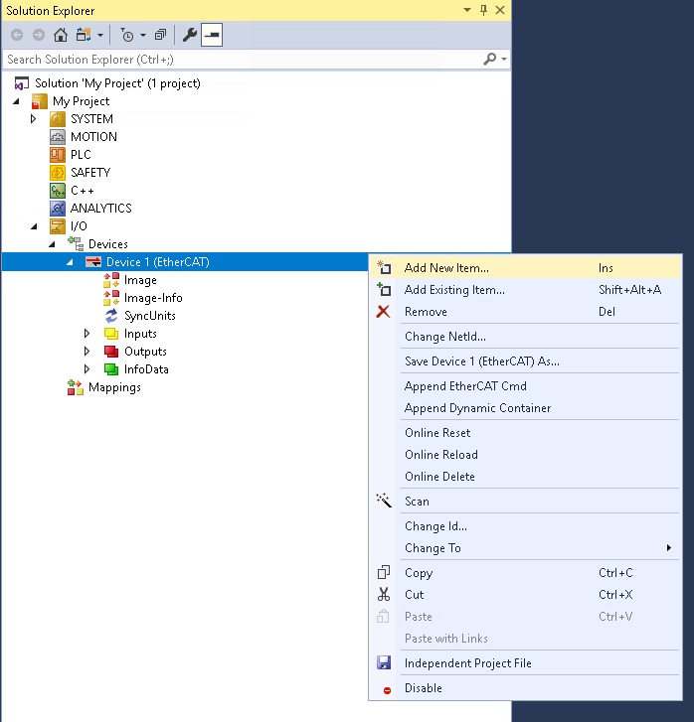This screenshot has width=694, height=722.
Task: Expand the Inputs node arrow
Action: 87,334
